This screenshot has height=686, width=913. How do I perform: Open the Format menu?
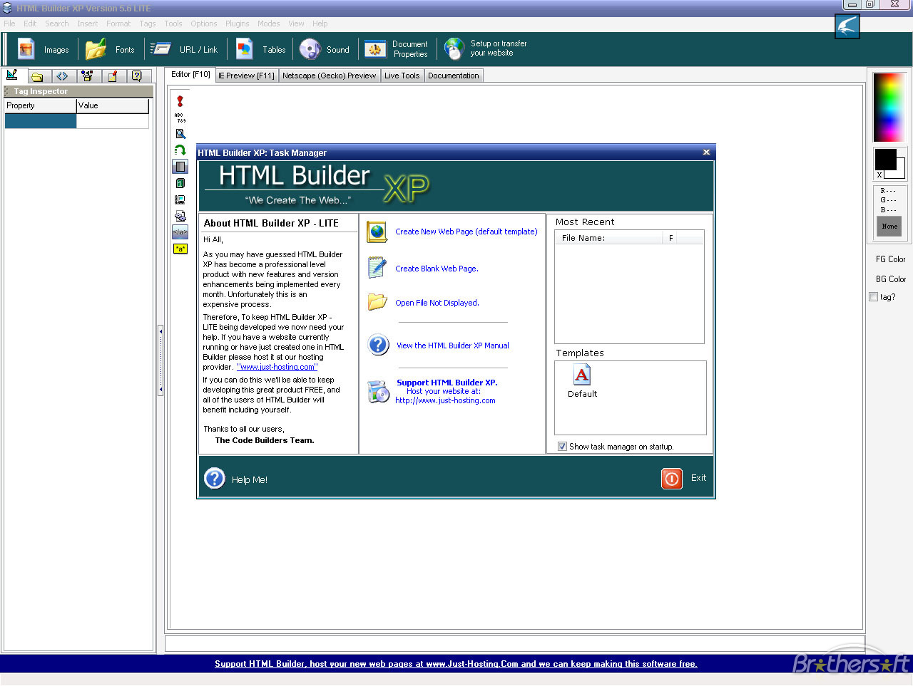(x=118, y=24)
